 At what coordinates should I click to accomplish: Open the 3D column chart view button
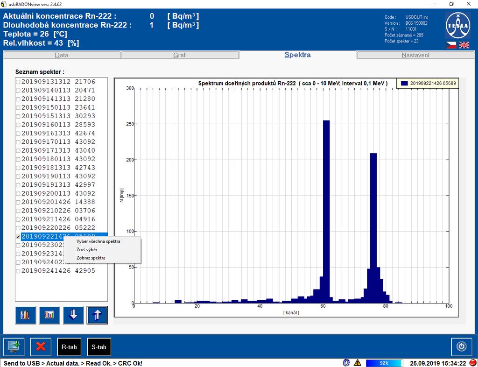[26, 315]
